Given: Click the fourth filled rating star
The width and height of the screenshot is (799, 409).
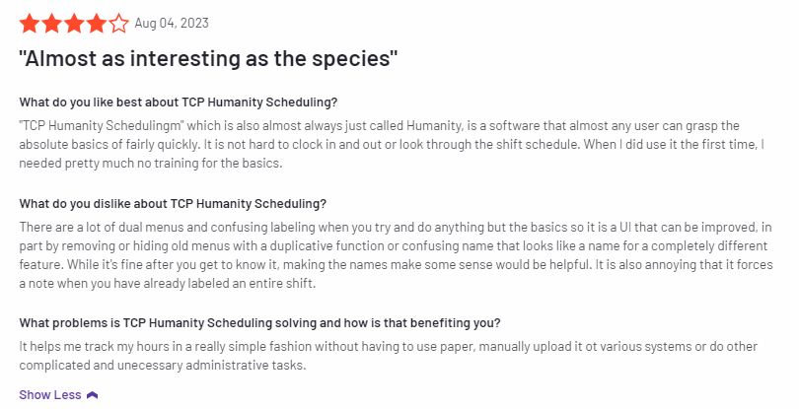Looking at the screenshot, I should pyautogui.click(x=97, y=22).
